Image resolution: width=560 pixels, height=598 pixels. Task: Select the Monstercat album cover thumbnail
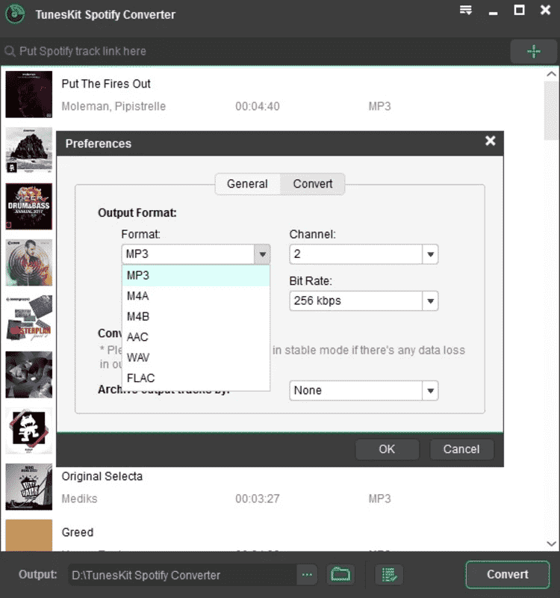pos(29,431)
